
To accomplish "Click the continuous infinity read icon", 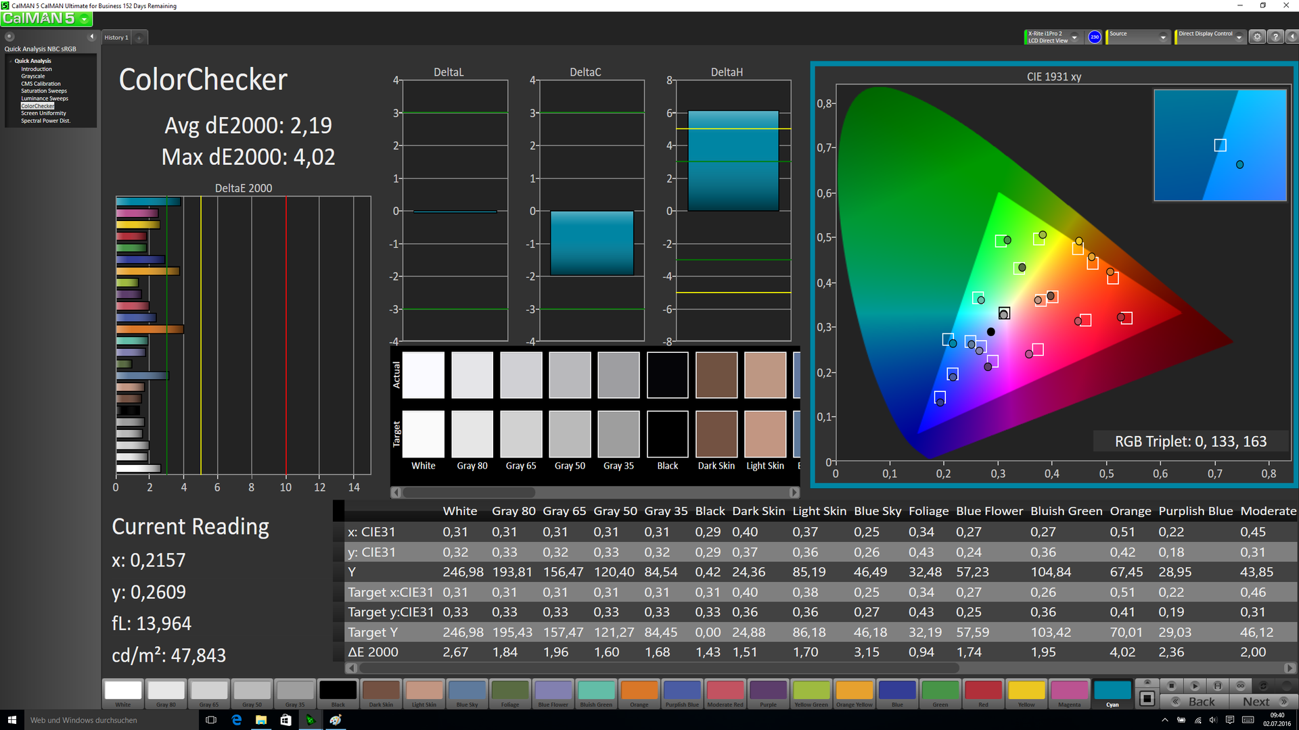I will click(x=1240, y=685).
